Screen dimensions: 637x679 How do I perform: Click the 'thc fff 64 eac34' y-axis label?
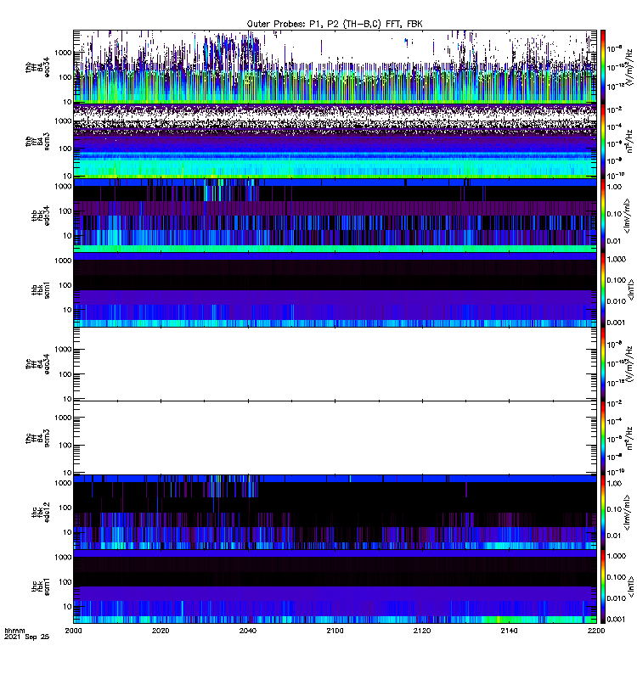37,364
